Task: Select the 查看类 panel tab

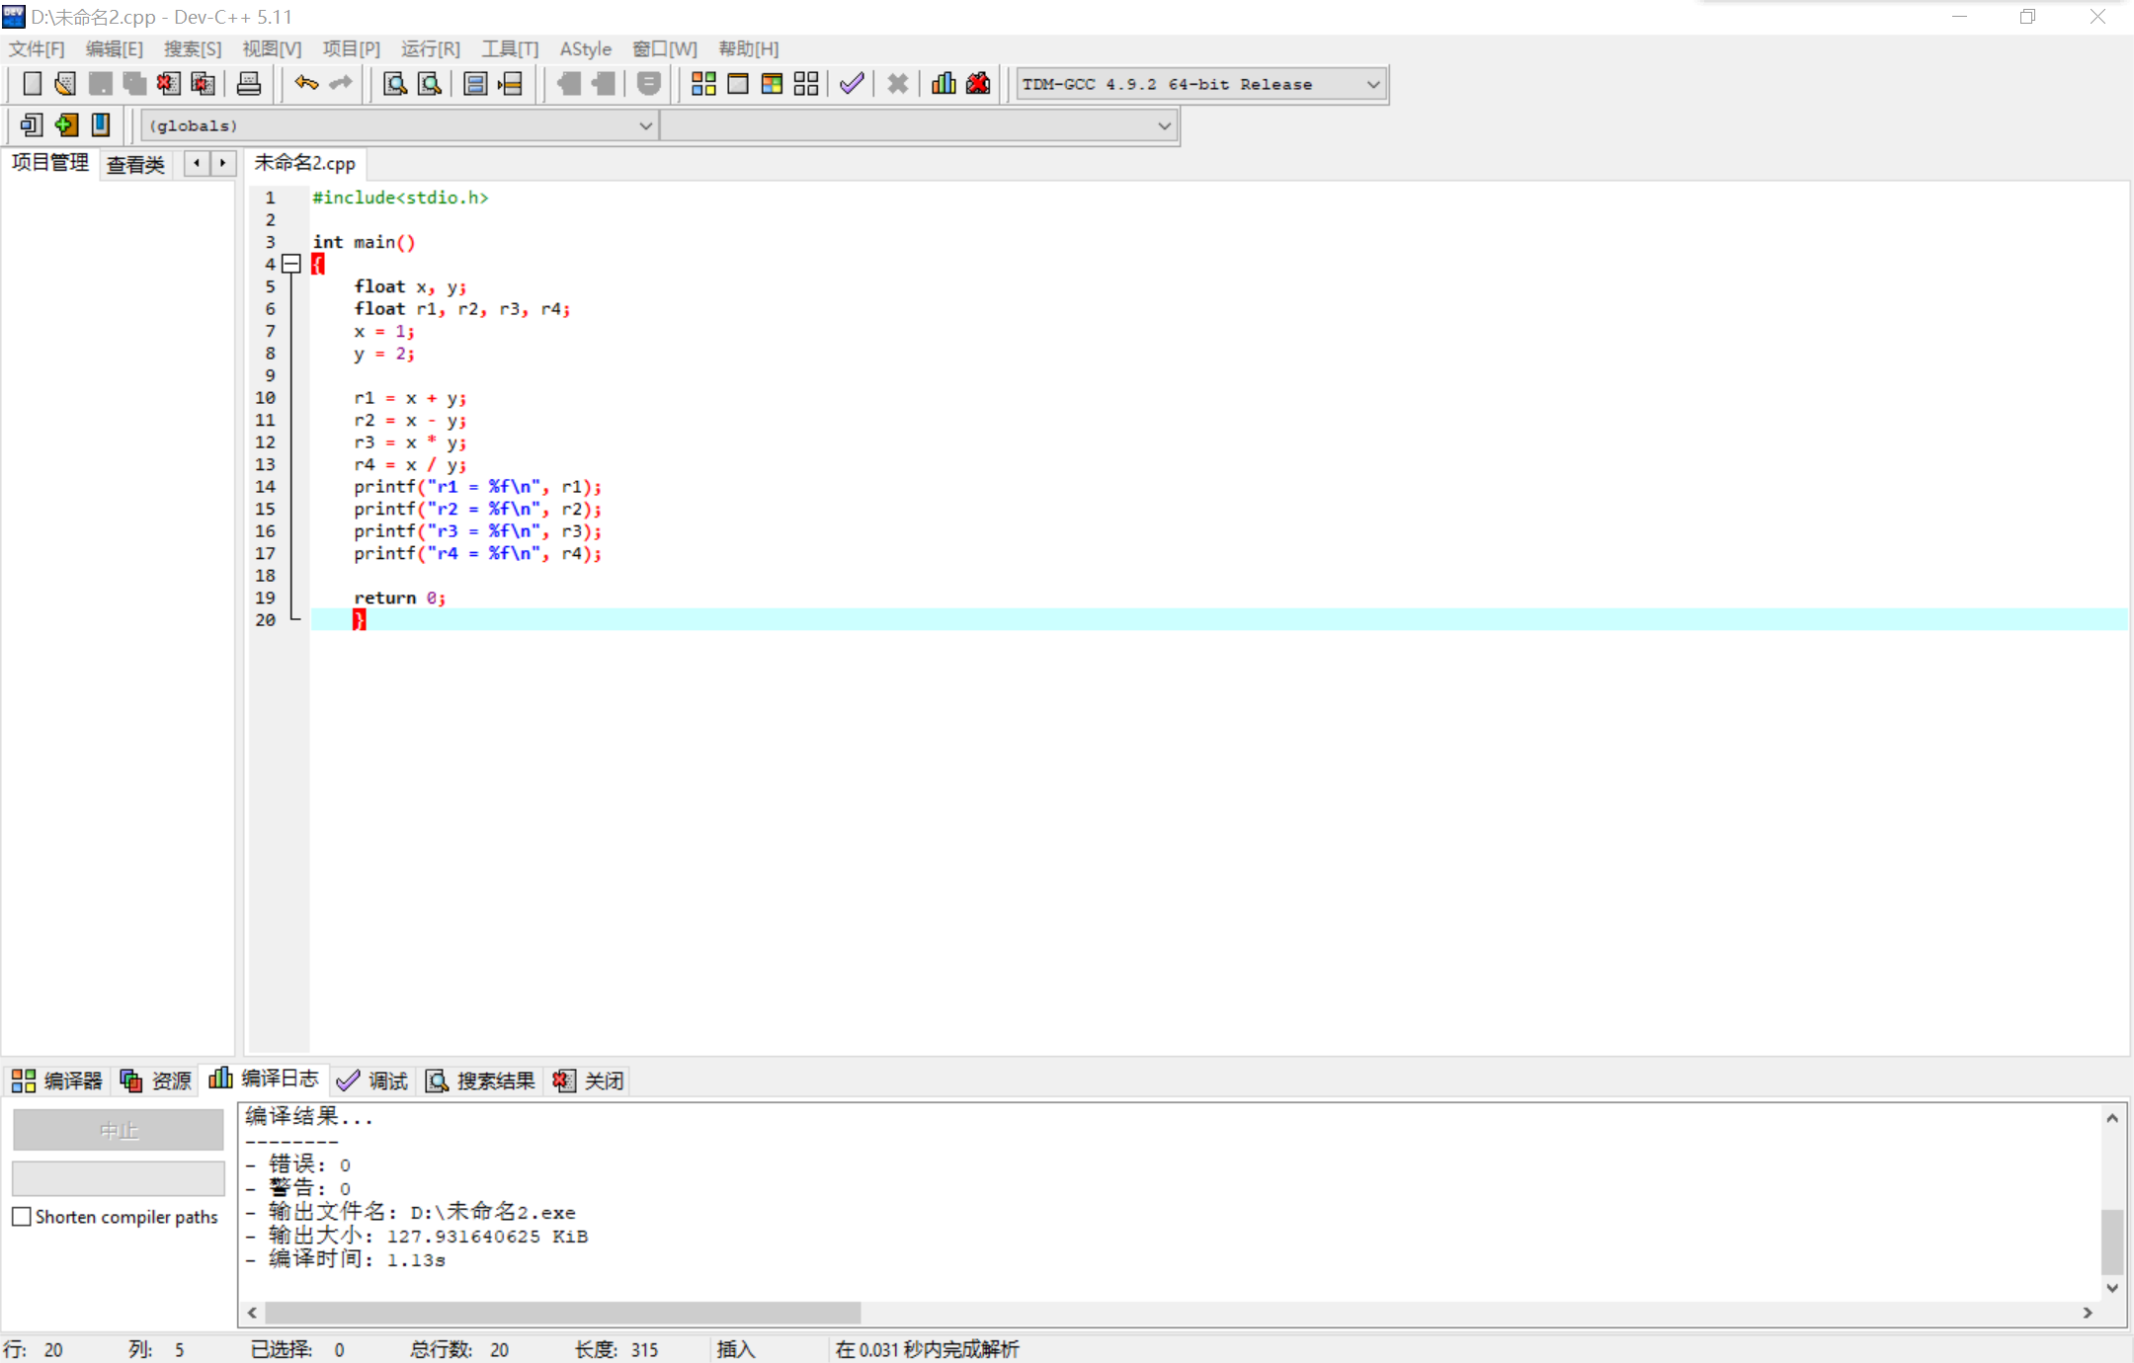Action: 135,164
